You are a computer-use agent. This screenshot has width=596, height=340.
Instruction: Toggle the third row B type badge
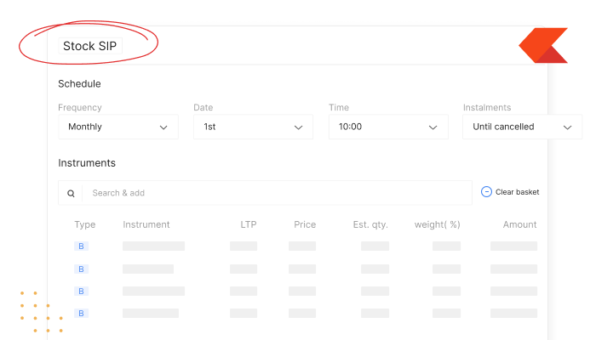click(x=81, y=291)
